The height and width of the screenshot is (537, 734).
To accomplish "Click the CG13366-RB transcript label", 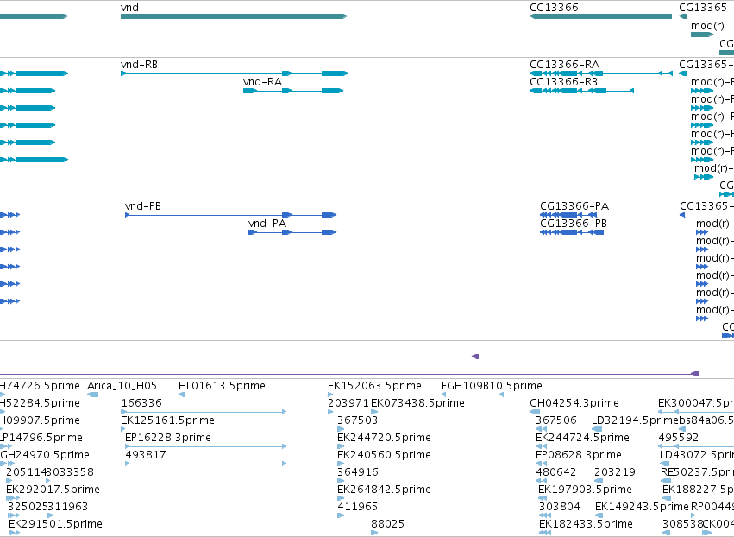I will pyautogui.click(x=563, y=82).
